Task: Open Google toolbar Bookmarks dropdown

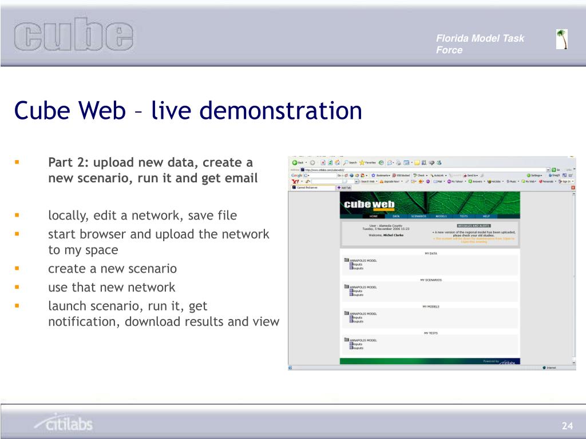Action: point(381,175)
